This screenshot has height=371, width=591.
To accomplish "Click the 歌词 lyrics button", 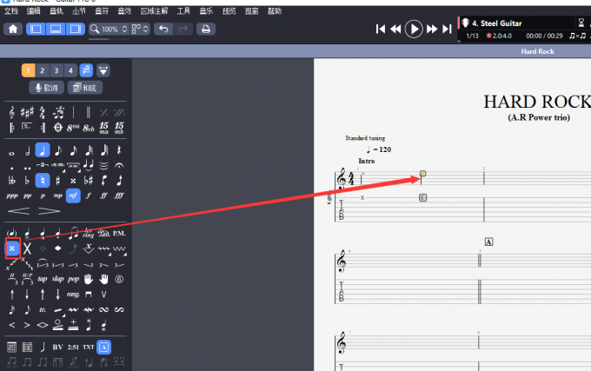I will coord(46,88).
